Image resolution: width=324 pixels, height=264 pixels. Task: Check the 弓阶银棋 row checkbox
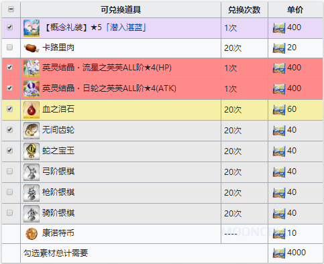9,171
